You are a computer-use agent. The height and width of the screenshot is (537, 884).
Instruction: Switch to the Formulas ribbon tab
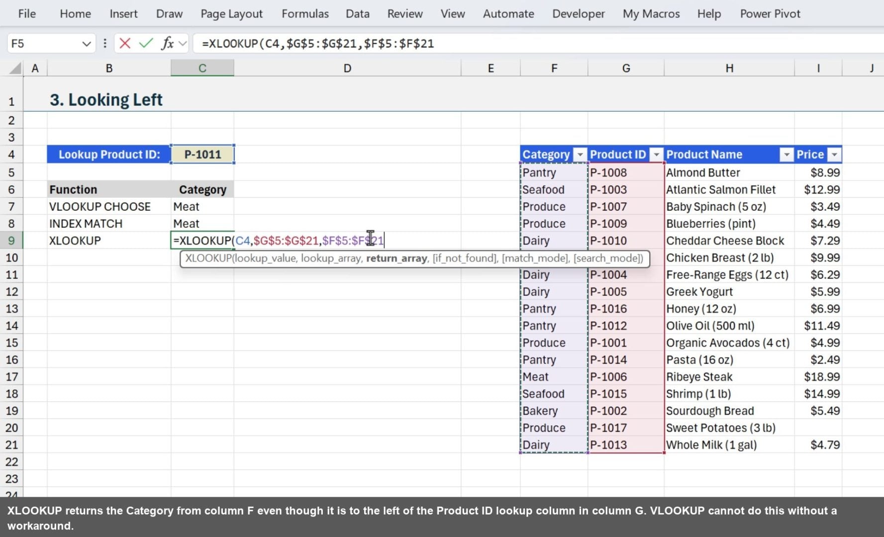[305, 13]
